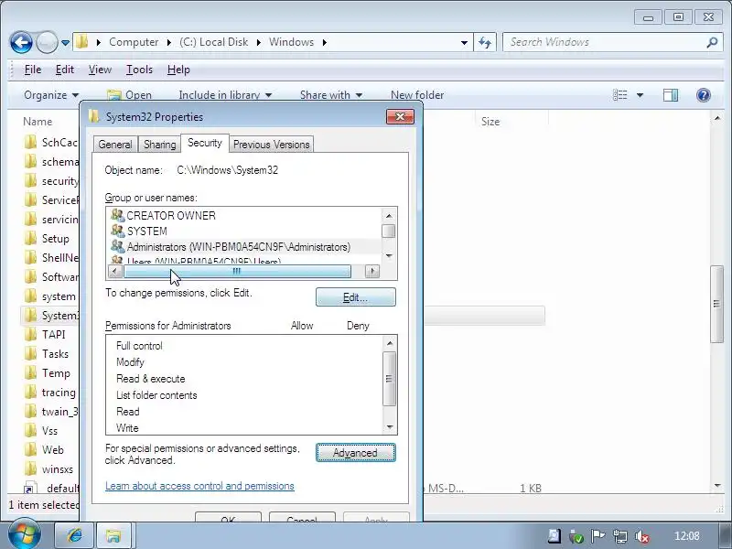Select the Web folder icon
This screenshot has width=732, height=549.
click(31, 449)
